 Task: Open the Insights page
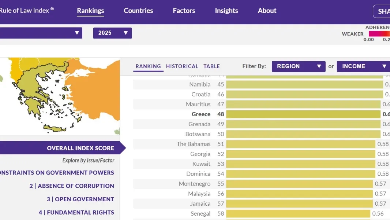226,11
